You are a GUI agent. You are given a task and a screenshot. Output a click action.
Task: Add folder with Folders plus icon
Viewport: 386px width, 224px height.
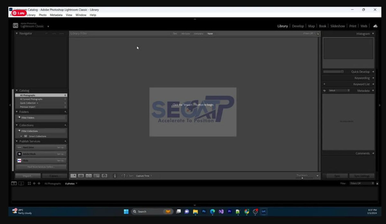[65, 112]
